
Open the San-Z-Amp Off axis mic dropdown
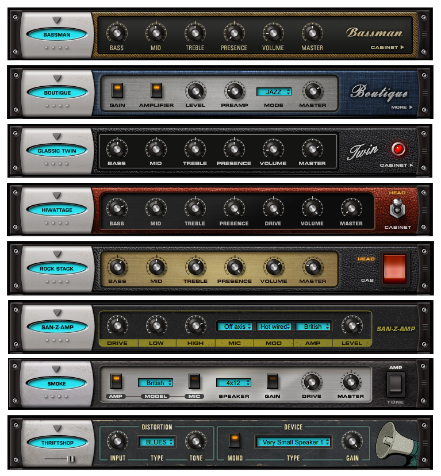[x=235, y=327]
